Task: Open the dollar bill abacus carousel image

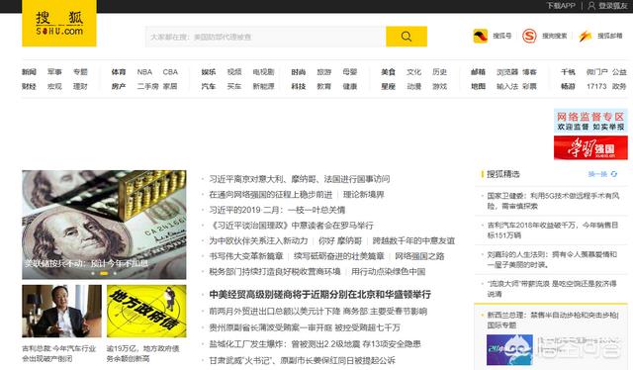Action: 104,225
